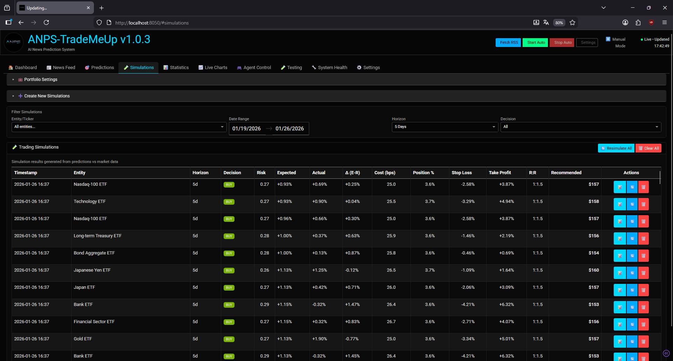Screen dimensions: 673x361
Task: Switch to the News Feed tab
Action: [61, 68]
